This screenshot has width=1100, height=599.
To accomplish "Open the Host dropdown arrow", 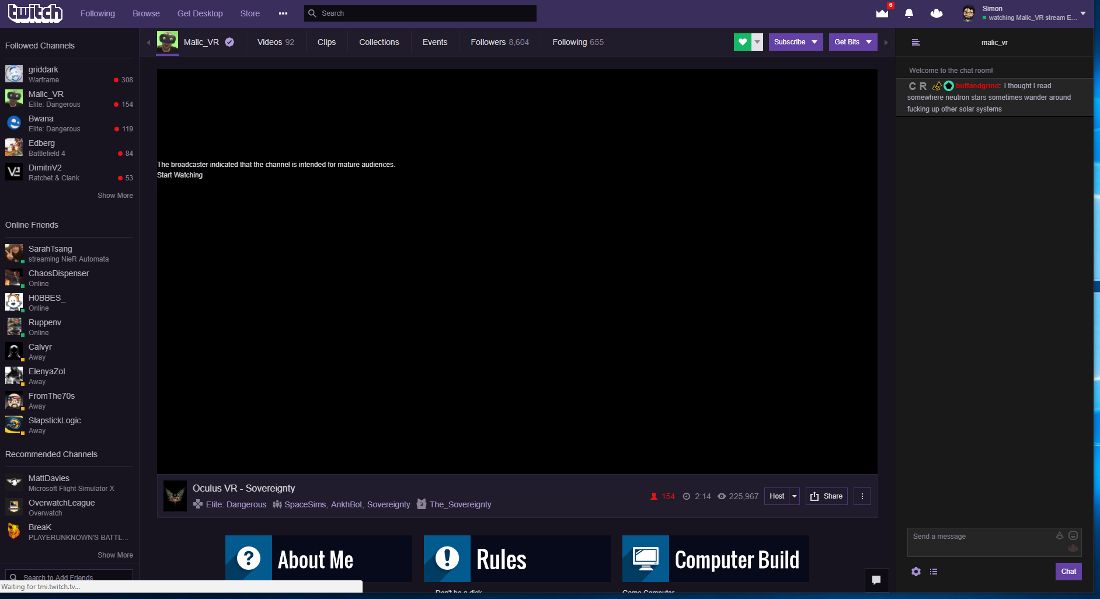I will pos(794,496).
